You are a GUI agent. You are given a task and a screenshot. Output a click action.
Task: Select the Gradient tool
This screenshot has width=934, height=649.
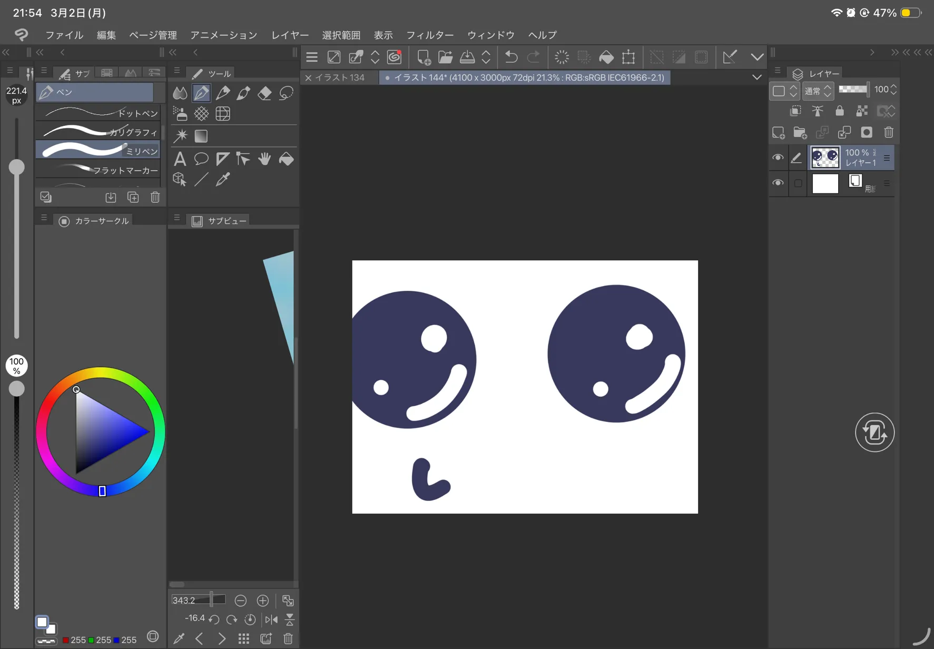(201, 136)
